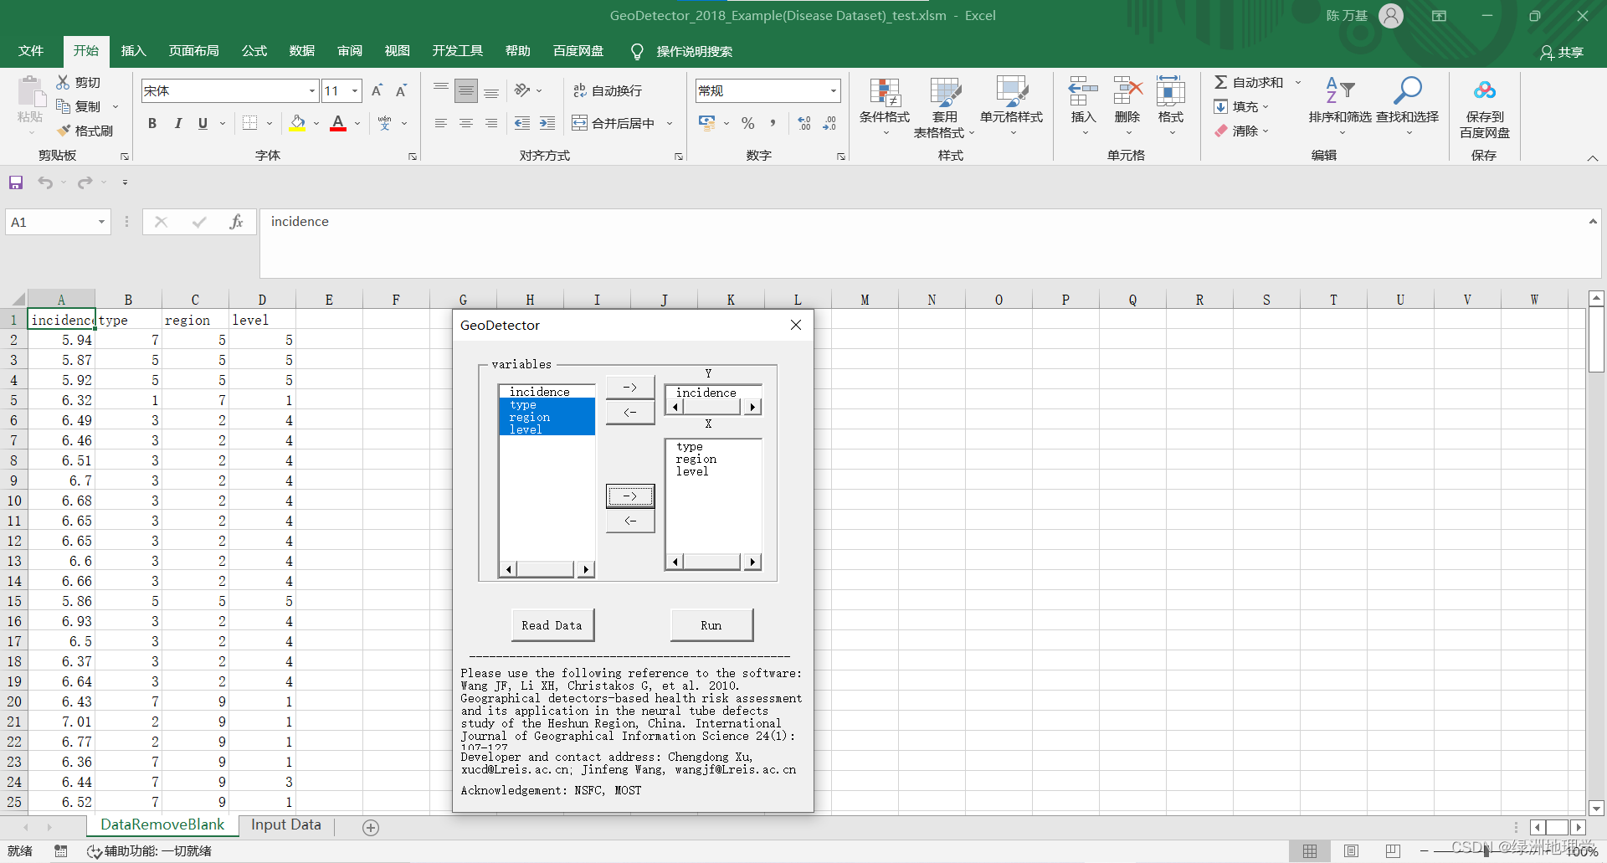Viewport: 1607px width, 863px height.
Task: Open table format styles 套用表格格式
Action: pos(945,107)
